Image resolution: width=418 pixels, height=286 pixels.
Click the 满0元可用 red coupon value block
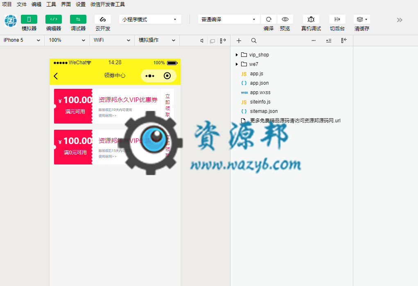(73, 147)
